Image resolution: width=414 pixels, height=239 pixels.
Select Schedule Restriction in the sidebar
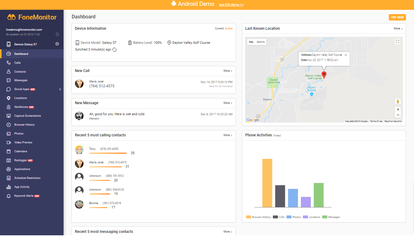[x=27, y=178]
